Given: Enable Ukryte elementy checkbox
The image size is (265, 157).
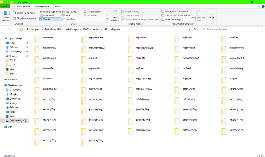Looking at the screenshot, I should click(163, 20).
